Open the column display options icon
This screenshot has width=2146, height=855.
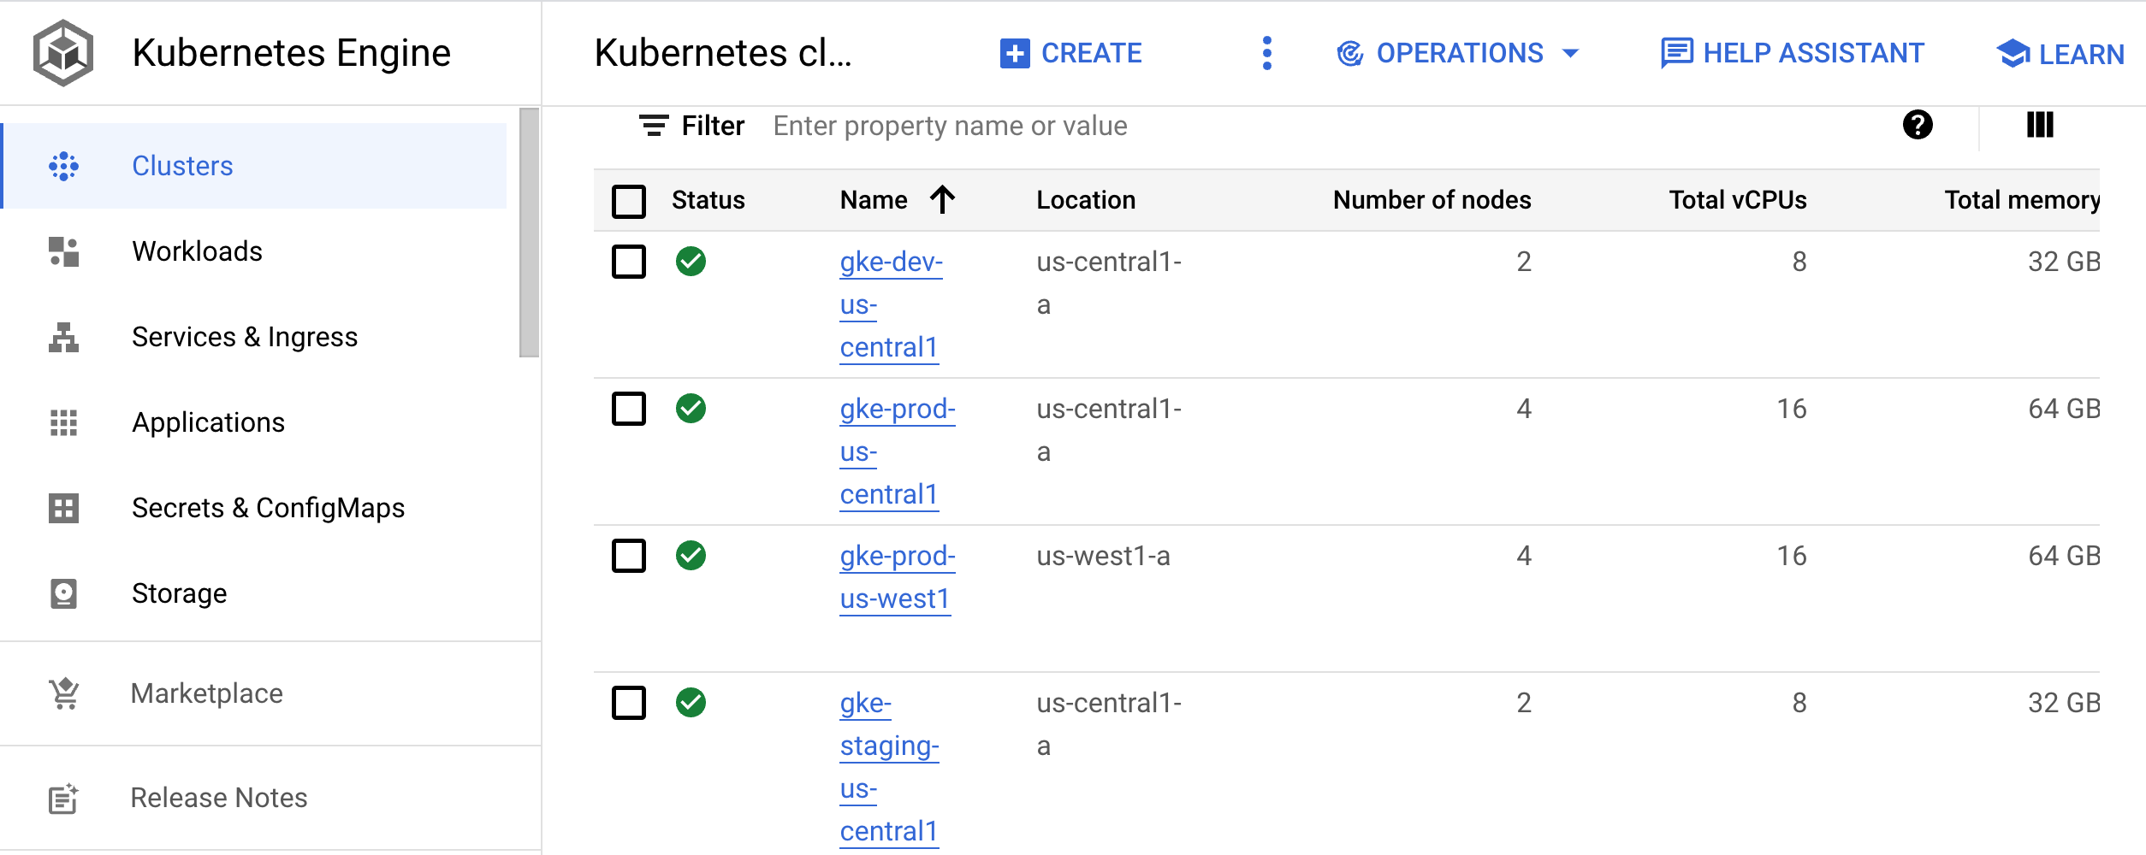[2039, 125]
